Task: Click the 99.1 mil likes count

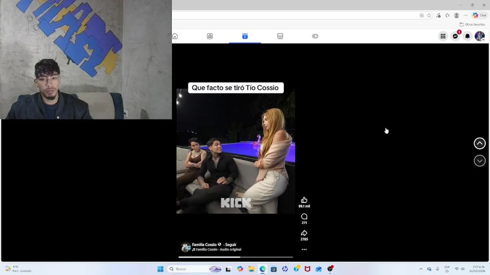Action: point(304,206)
